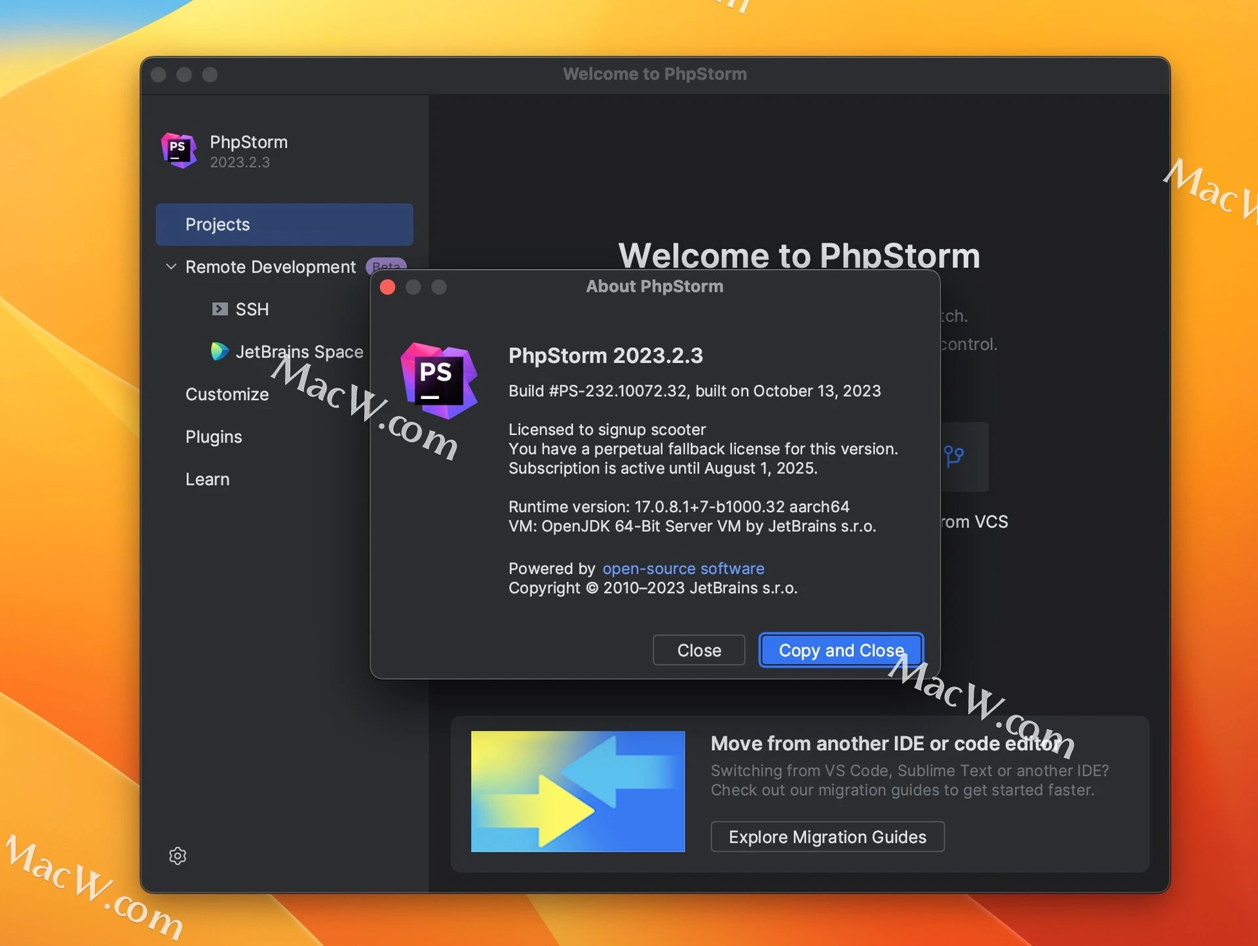Click the PhpStorm logo in sidebar

coord(179,151)
